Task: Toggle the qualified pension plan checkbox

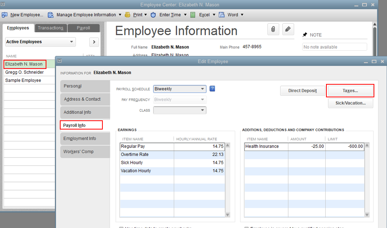Action: coord(247,227)
